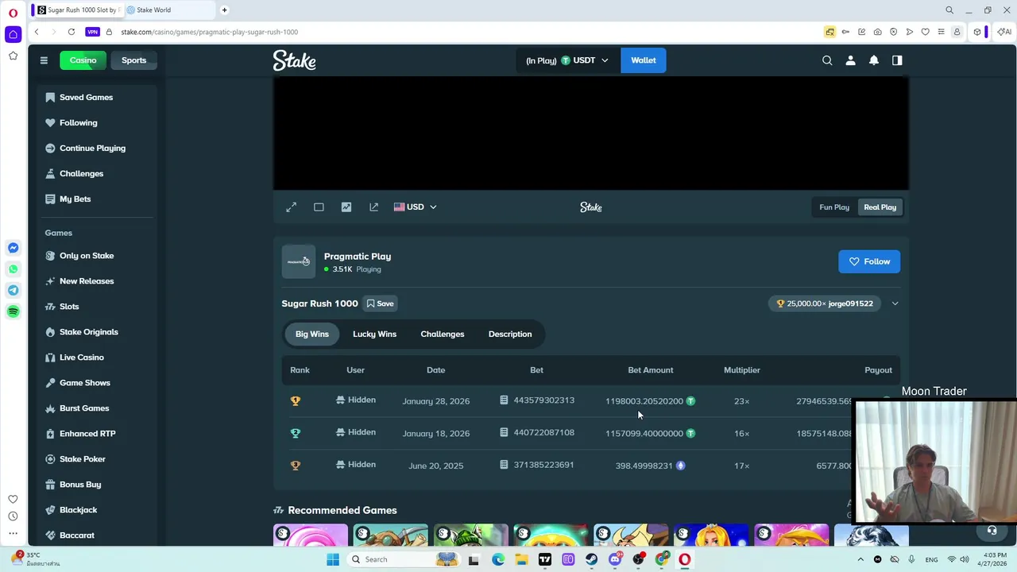Viewport: 1017px width, 572px height.
Task: Open Spotify in Opera sidebar
Action: [13, 311]
